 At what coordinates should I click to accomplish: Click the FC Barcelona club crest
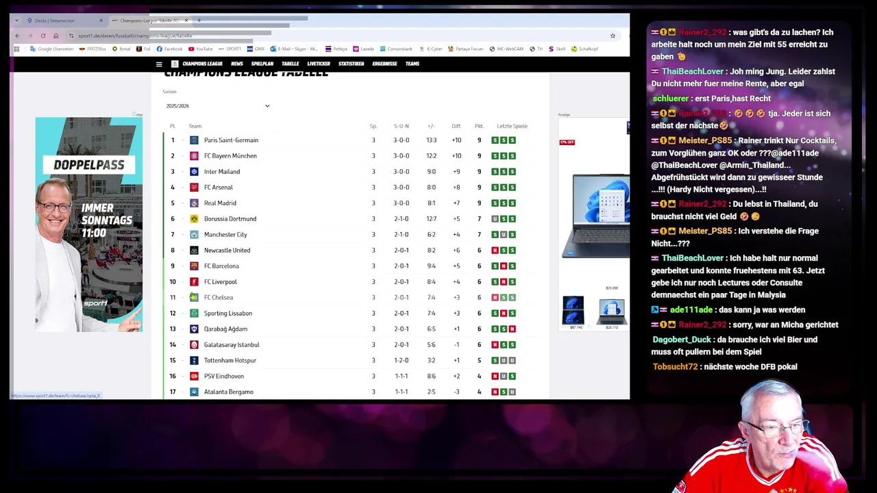194,266
